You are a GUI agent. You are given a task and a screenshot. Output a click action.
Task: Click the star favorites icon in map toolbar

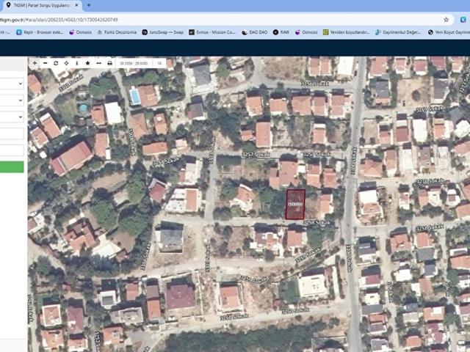click(x=87, y=64)
